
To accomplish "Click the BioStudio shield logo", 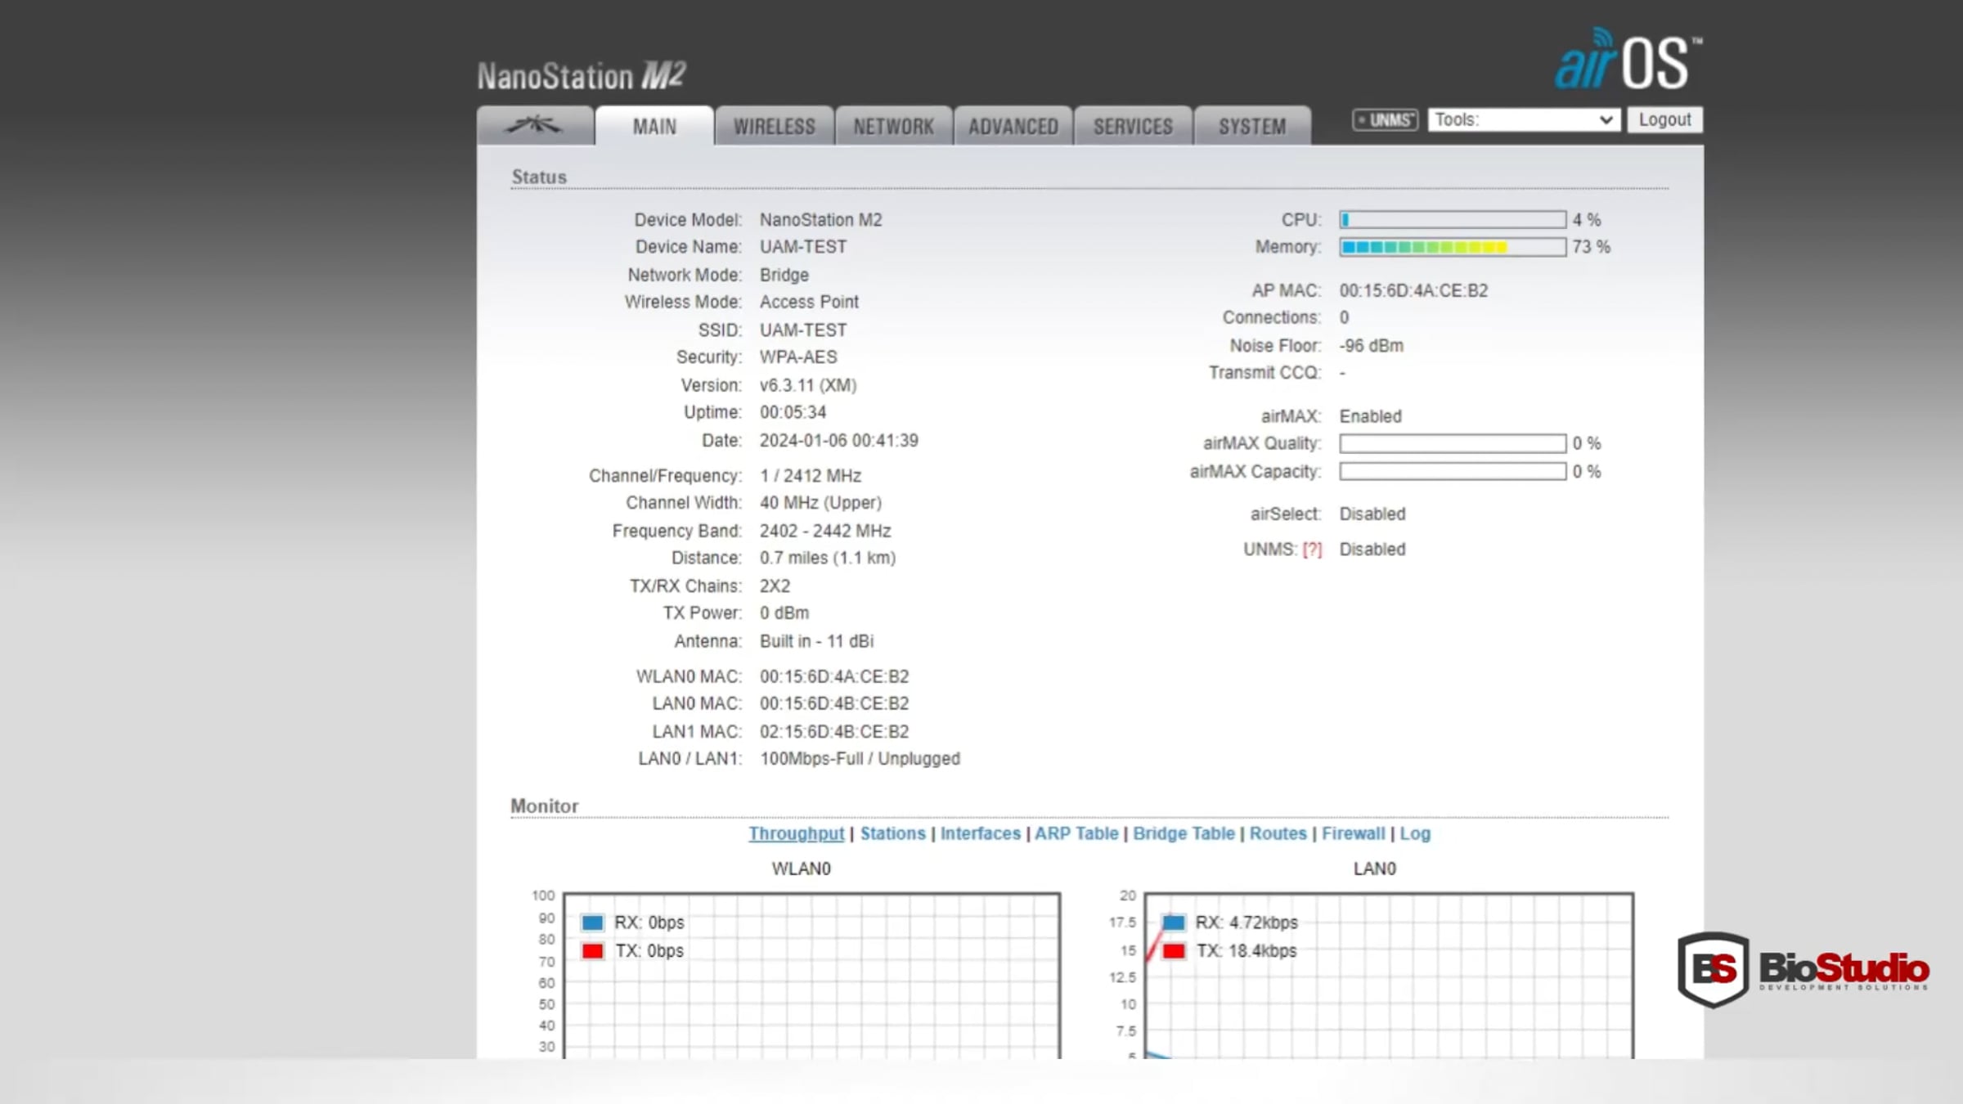I will (1713, 969).
